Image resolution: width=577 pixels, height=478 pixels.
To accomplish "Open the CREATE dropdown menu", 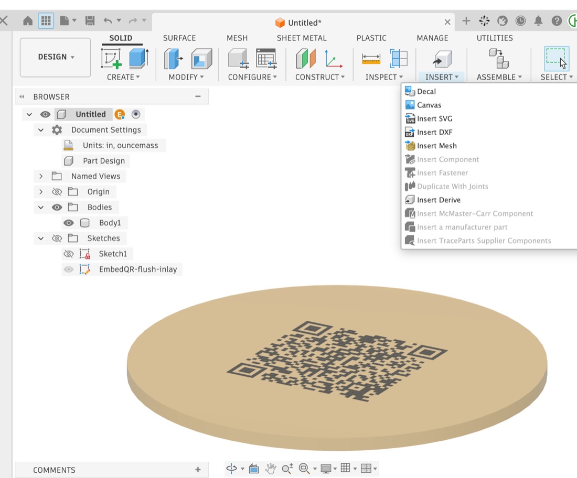I will click(123, 77).
